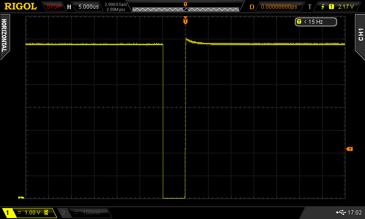Click the STOP acquisition status indicator

click(x=53, y=7)
